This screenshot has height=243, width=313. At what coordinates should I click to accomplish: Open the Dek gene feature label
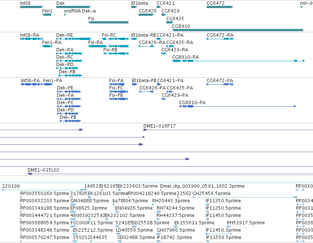coord(60,3)
